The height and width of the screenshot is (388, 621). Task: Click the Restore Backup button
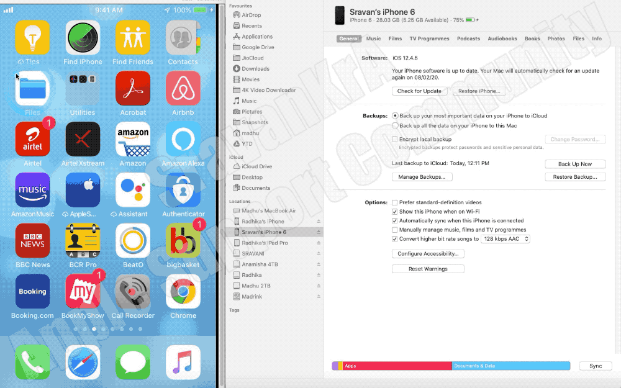click(575, 177)
